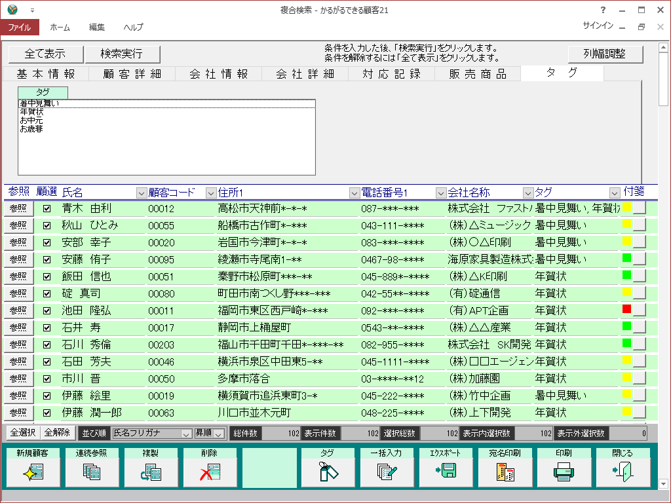Click the ribbon restore window icon
The width and height of the screenshot is (671, 503).
tap(641, 26)
